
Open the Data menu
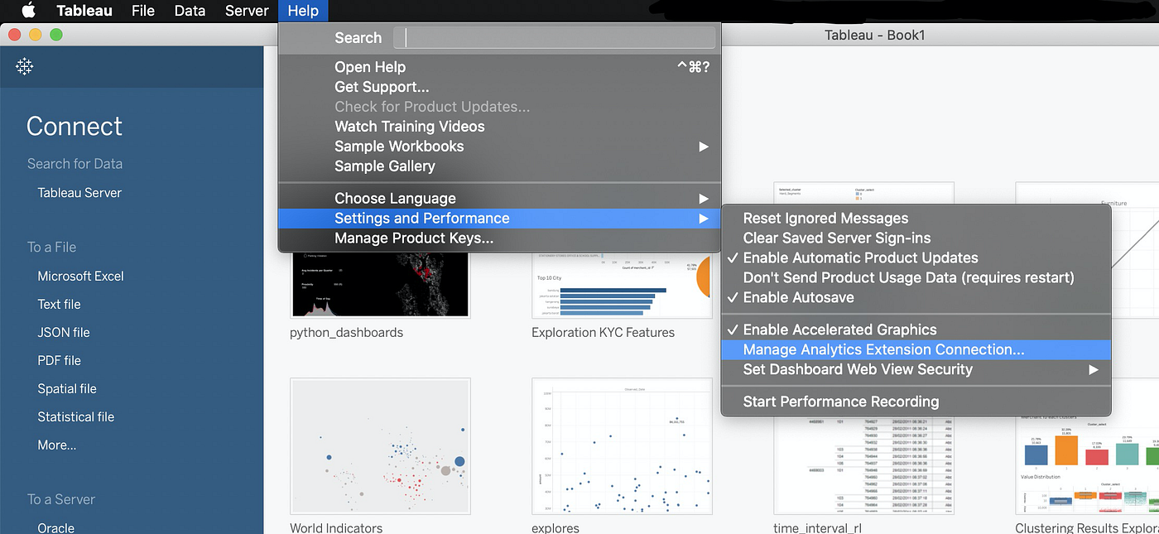pyautogui.click(x=190, y=11)
